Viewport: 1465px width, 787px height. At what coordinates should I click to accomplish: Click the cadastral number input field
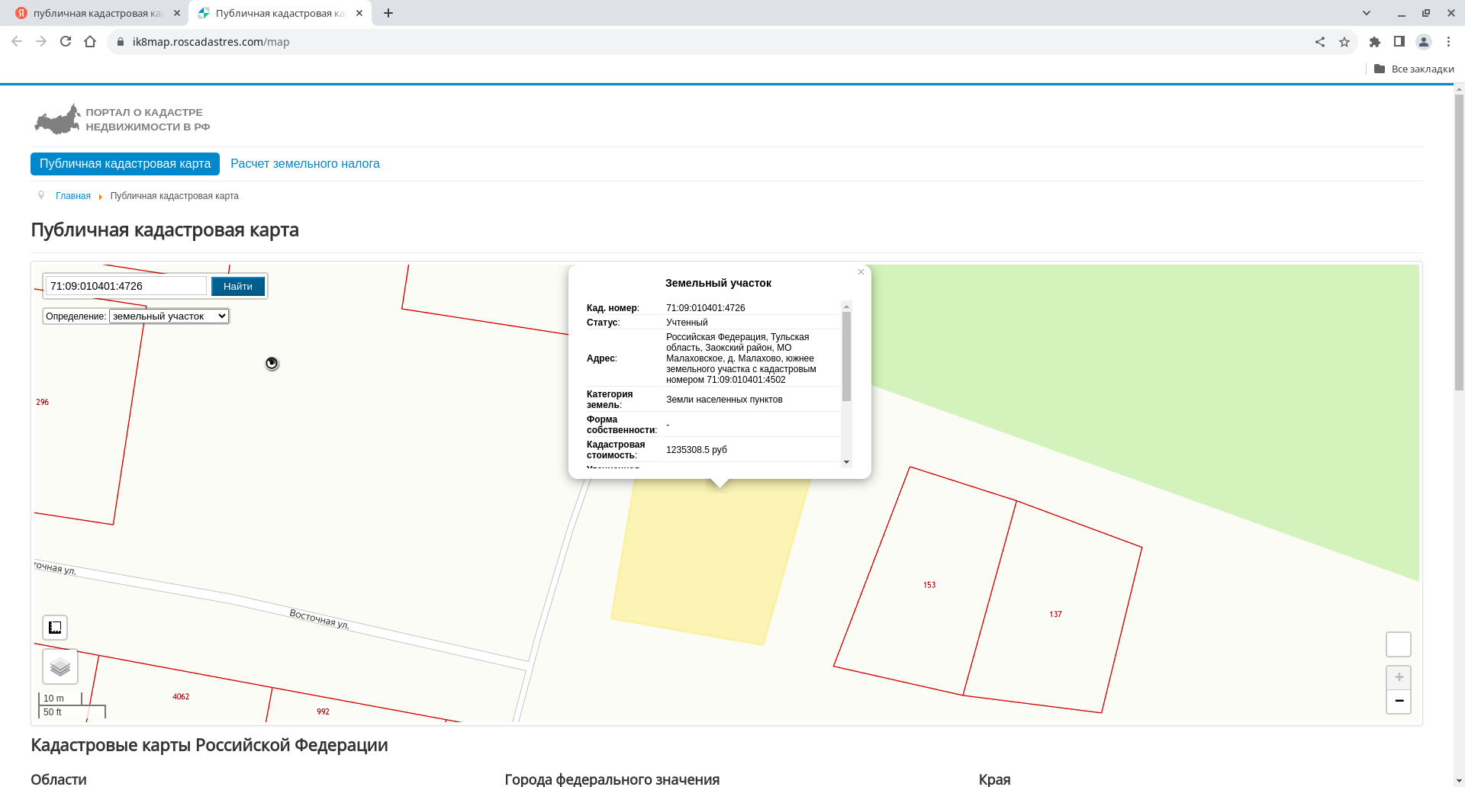click(x=126, y=286)
